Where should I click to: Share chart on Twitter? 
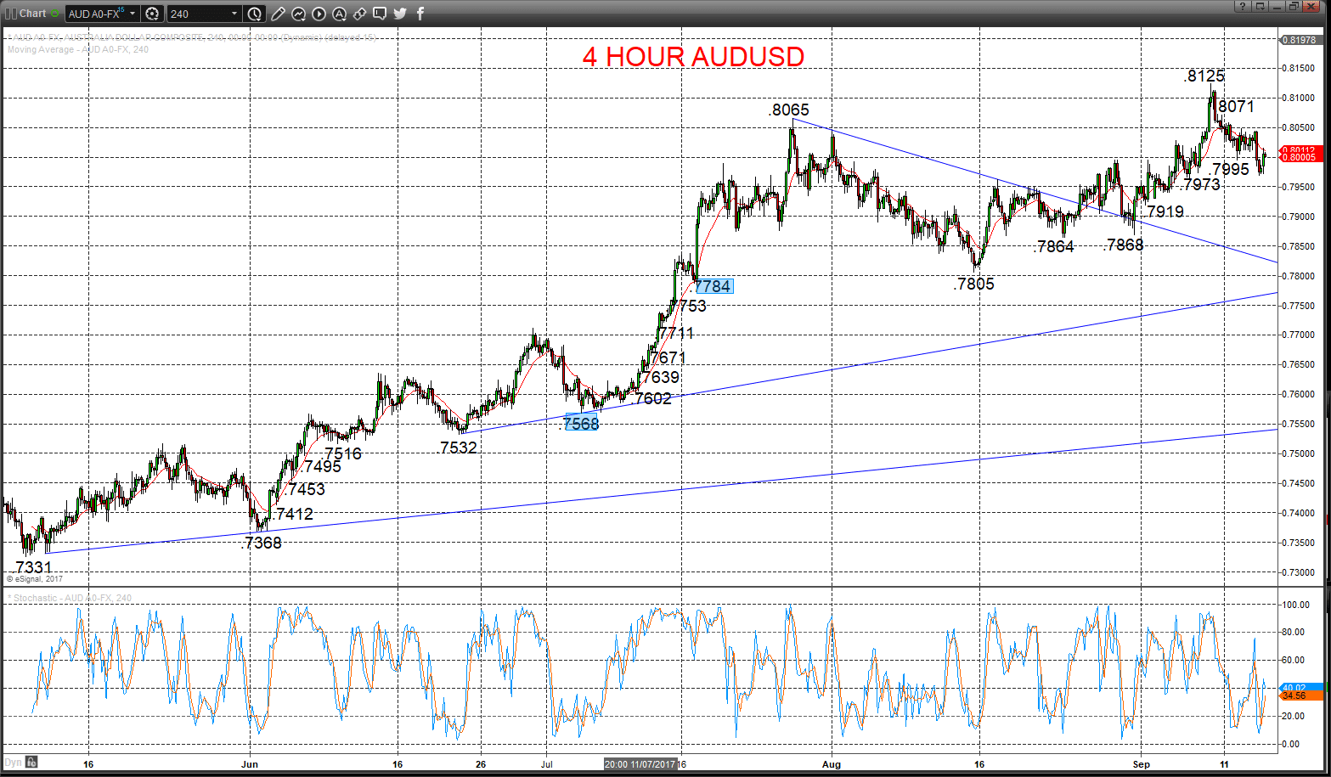click(400, 14)
